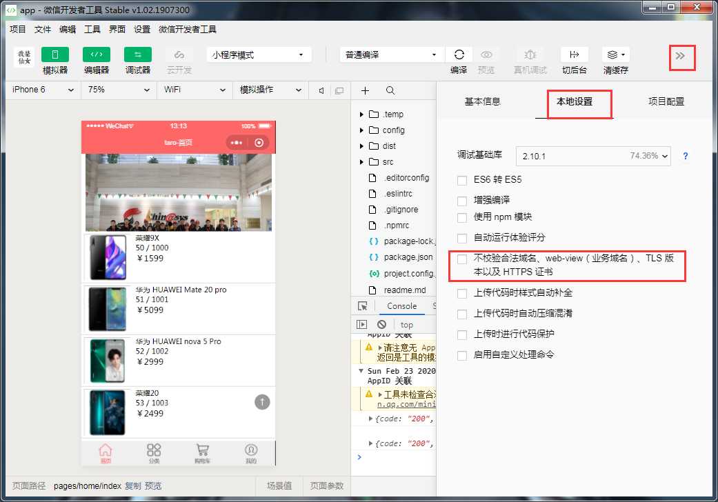Select the Console tab
This screenshot has width=718, height=502.
(402, 306)
